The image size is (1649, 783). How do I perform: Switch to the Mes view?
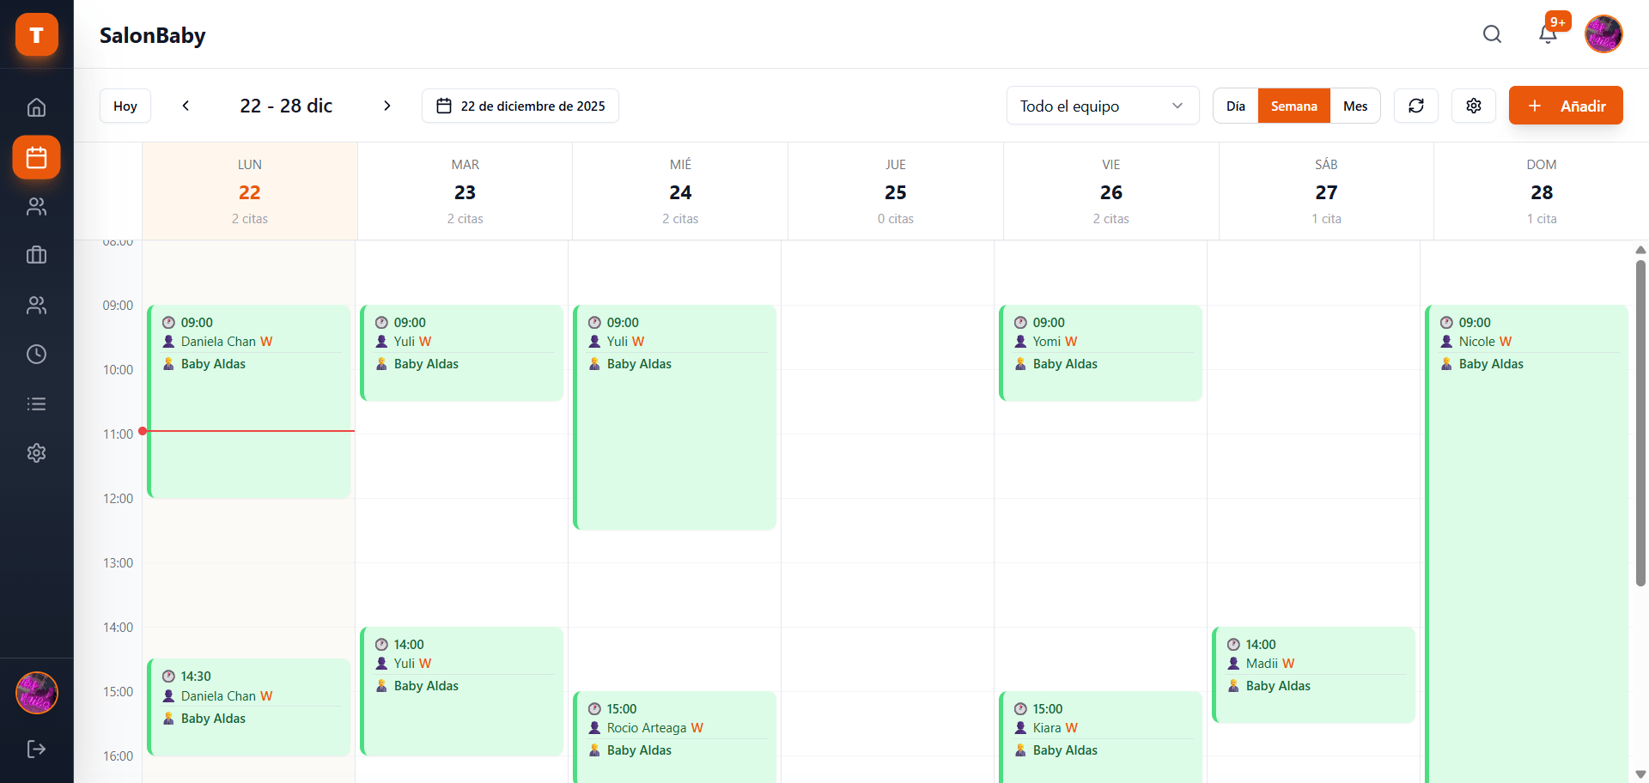pyautogui.click(x=1355, y=106)
